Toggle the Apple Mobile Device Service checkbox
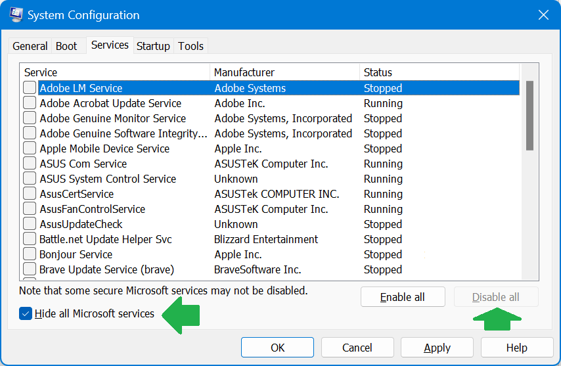 pyautogui.click(x=30, y=148)
